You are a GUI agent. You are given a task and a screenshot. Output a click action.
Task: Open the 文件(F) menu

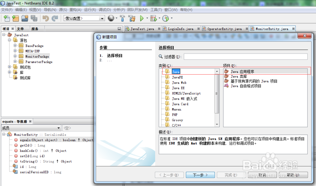pyautogui.click(x=7, y=10)
